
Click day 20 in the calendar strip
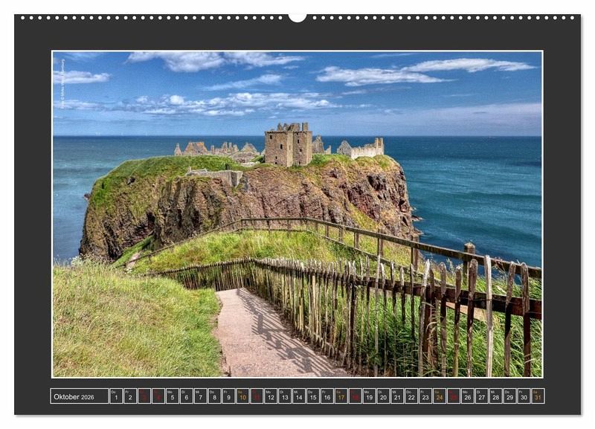[383, 396]
